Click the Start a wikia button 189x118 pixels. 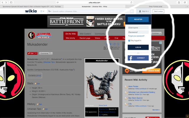(158, 11)
